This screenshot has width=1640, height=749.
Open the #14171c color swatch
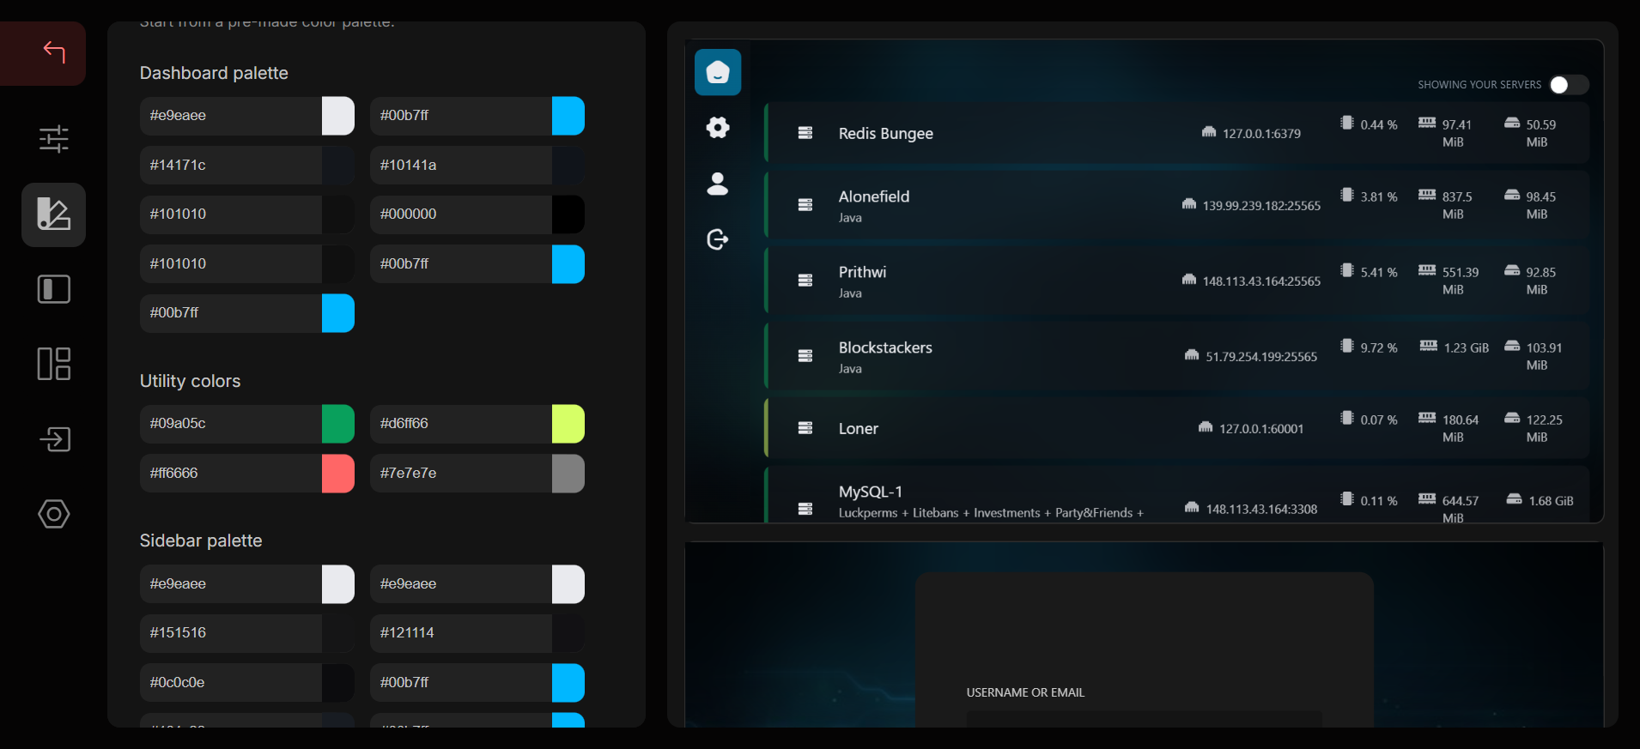(x=338, y=166)
